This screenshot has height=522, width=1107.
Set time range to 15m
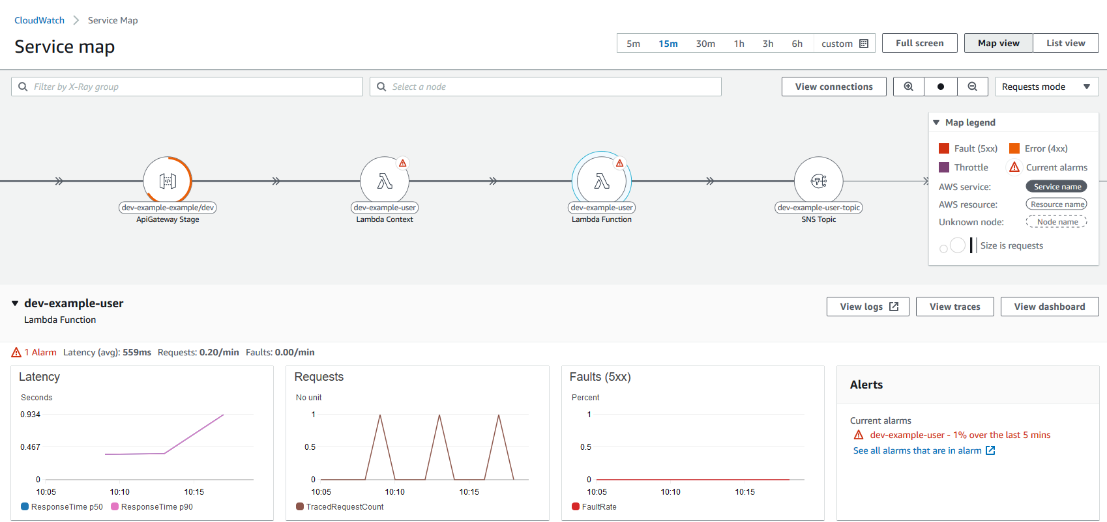(x=668, y=44)
